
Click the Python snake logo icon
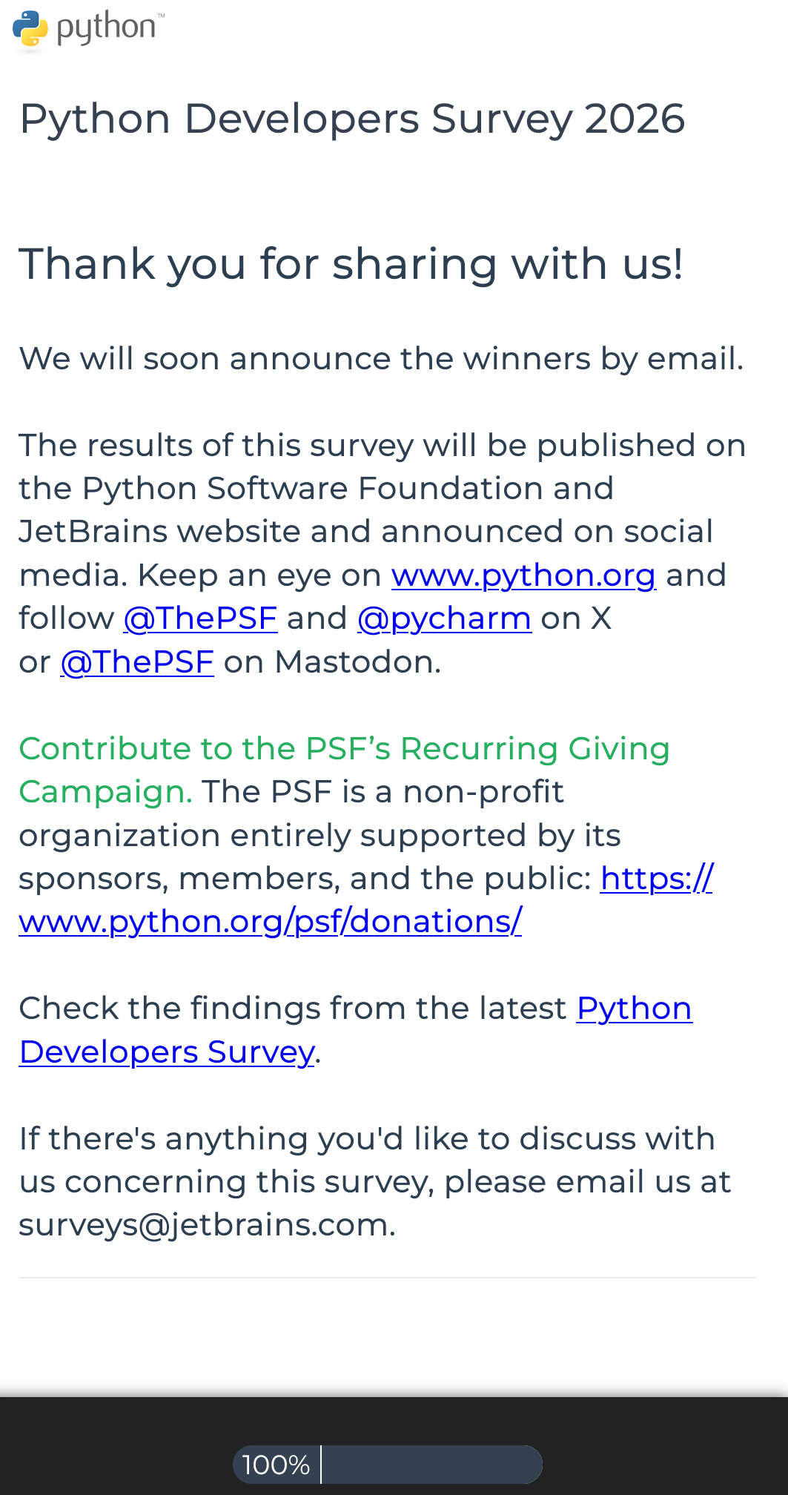[x=30, y=29]
